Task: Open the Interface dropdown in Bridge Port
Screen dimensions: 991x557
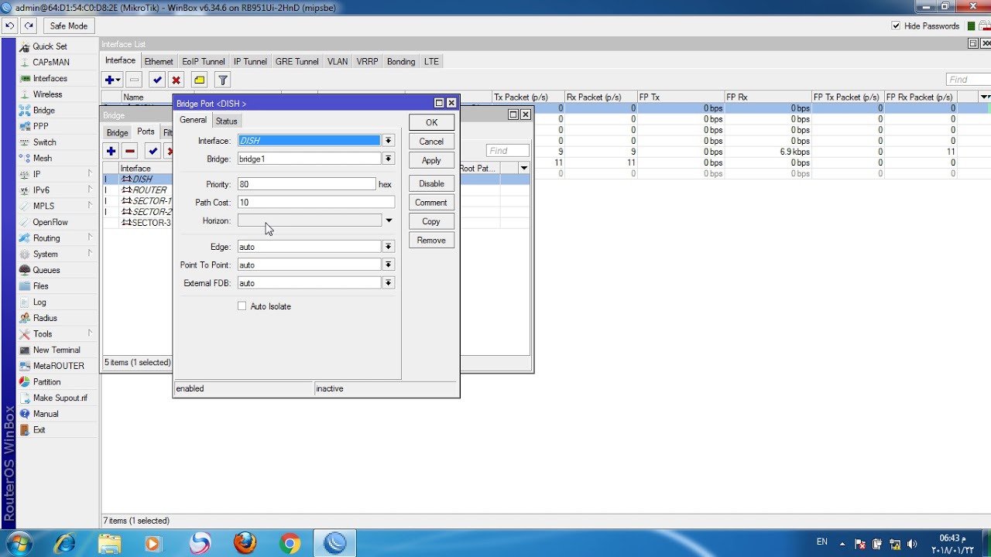Action: pos(389,141)
